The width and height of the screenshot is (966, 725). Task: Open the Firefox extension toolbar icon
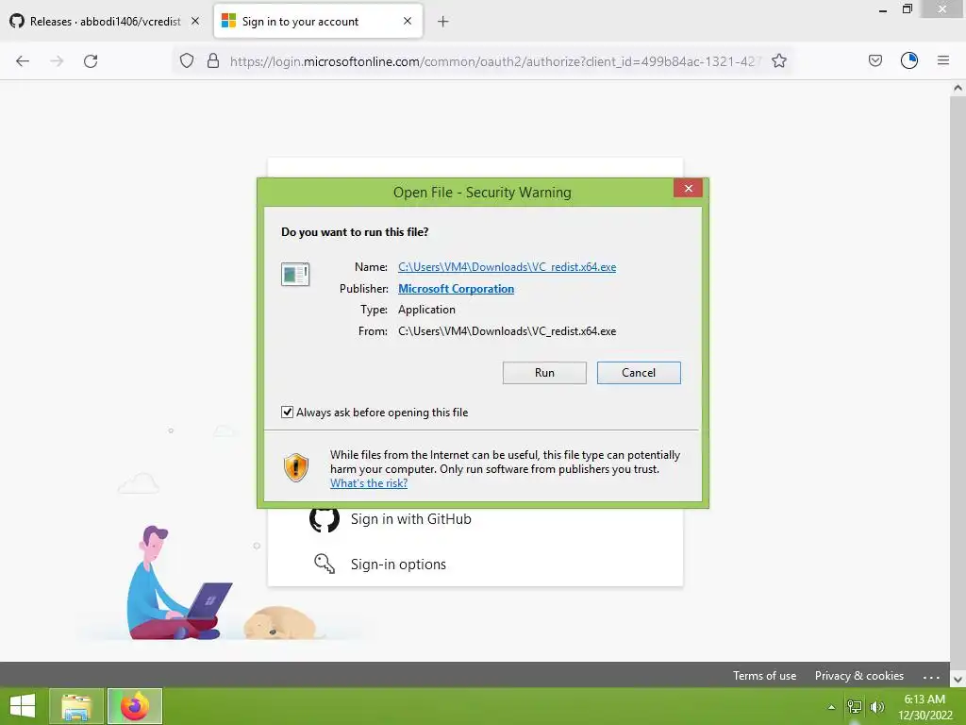point(909,60)
